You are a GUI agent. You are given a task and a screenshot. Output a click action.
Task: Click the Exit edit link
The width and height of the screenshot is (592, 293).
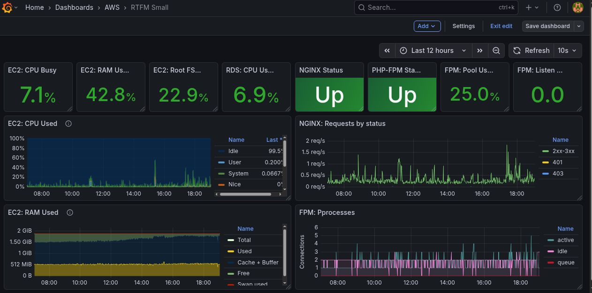click(x=501, y=26)
